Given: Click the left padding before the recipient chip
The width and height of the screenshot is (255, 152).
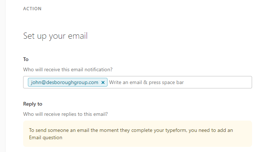Looking at the screenshot, I should pos(26,82).
